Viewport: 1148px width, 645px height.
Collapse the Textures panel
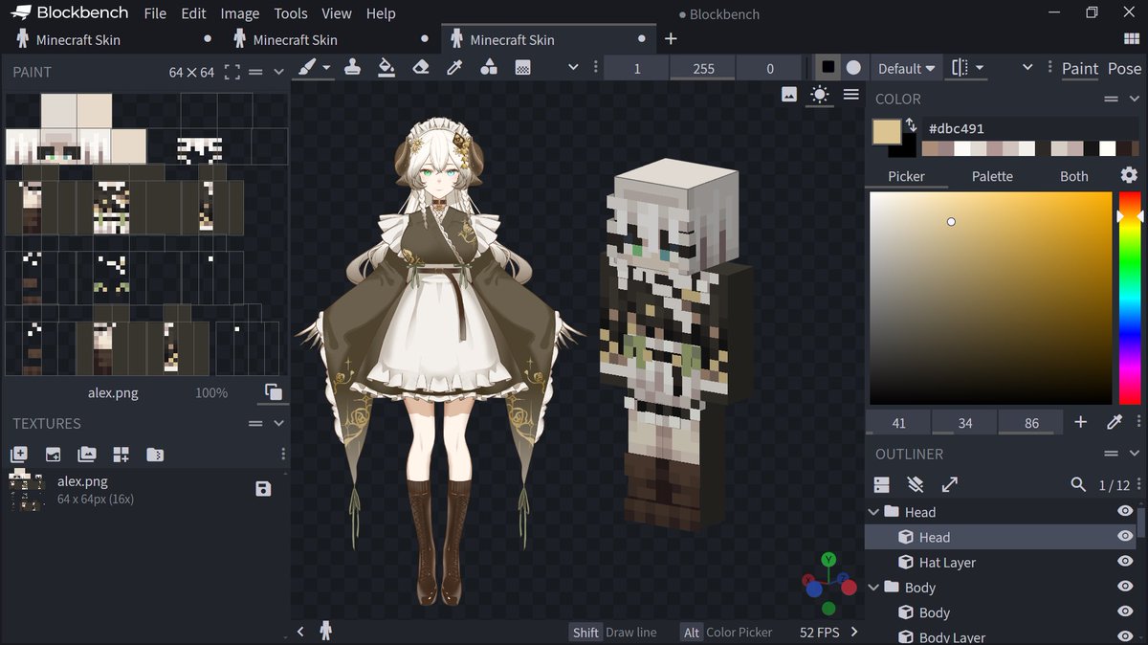click(x=278, y=423)
